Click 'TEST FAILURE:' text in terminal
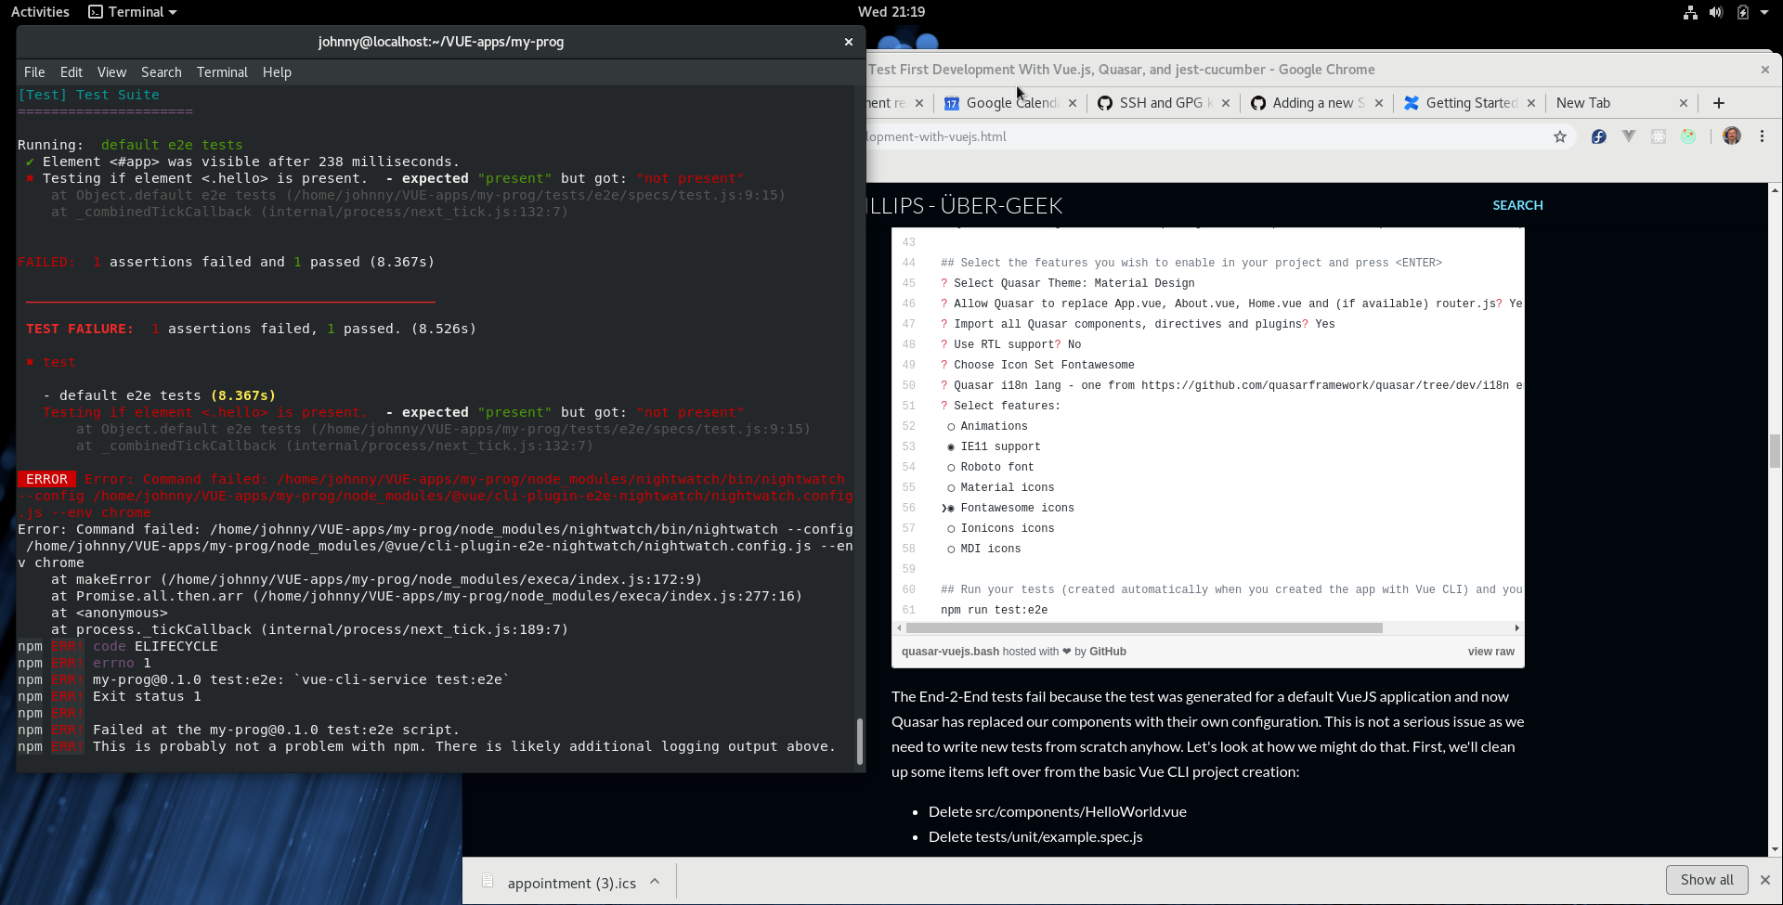Screen dimensions: 1783x905 coord(80,329)
